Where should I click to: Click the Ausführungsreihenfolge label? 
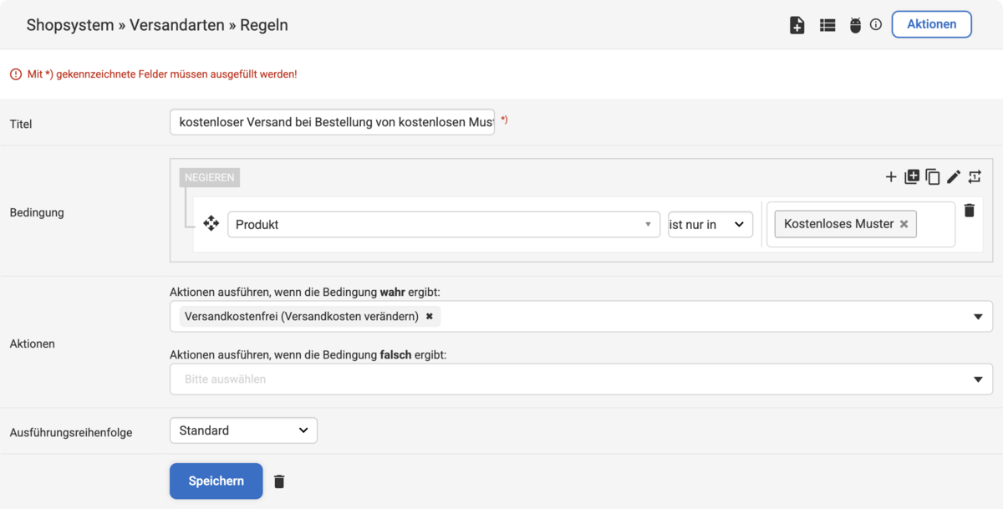click(71, 432)
